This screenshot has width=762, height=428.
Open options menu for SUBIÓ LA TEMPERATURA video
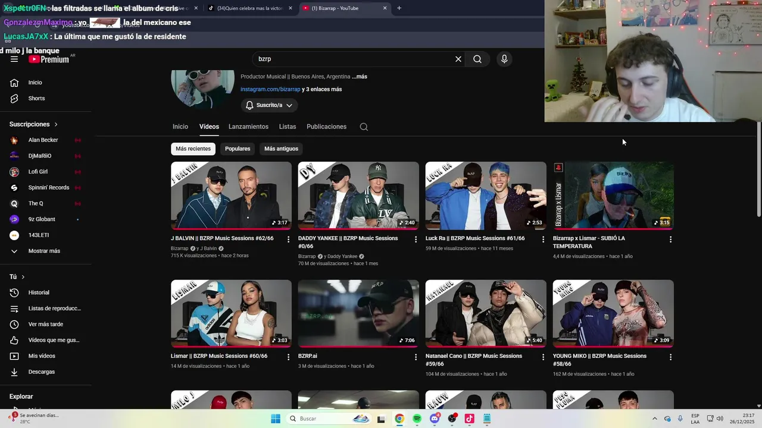[670, 239]
